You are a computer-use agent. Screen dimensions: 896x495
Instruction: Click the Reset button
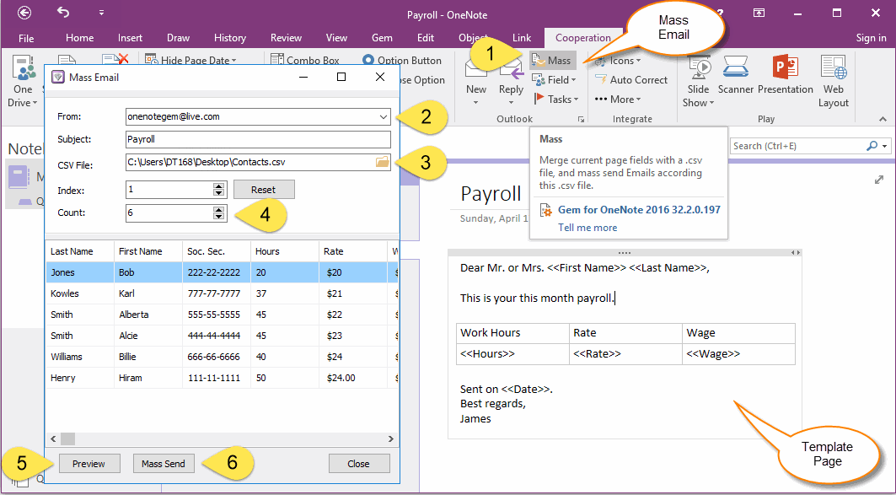(x=264, y=190)
